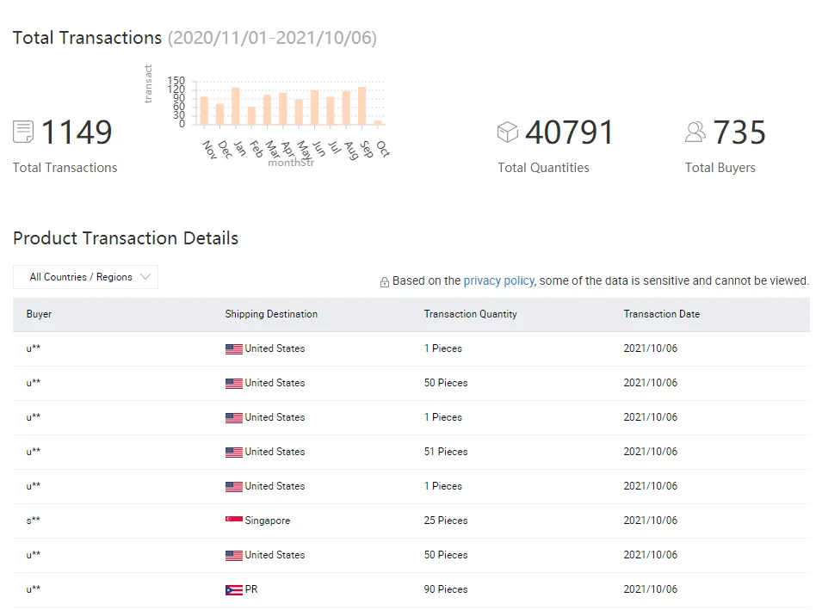Click the Singapore flag icon
This screenshot has height=610, width=822.
[233, 521]
